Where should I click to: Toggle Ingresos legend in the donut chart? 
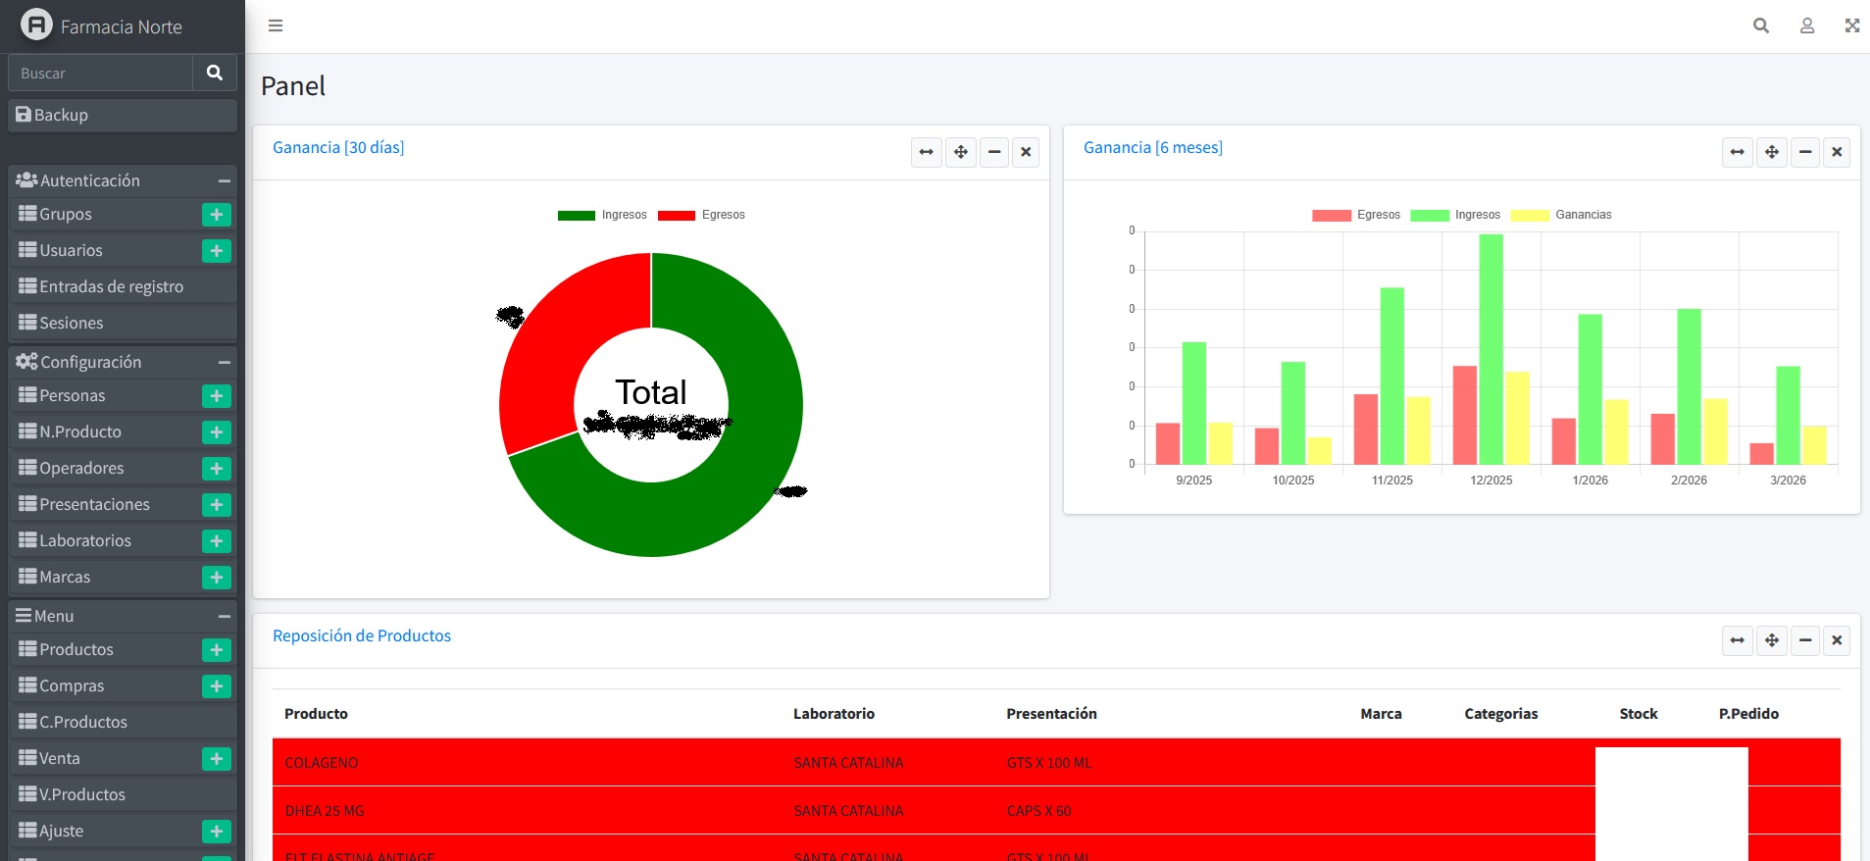[x=601, y=215]
